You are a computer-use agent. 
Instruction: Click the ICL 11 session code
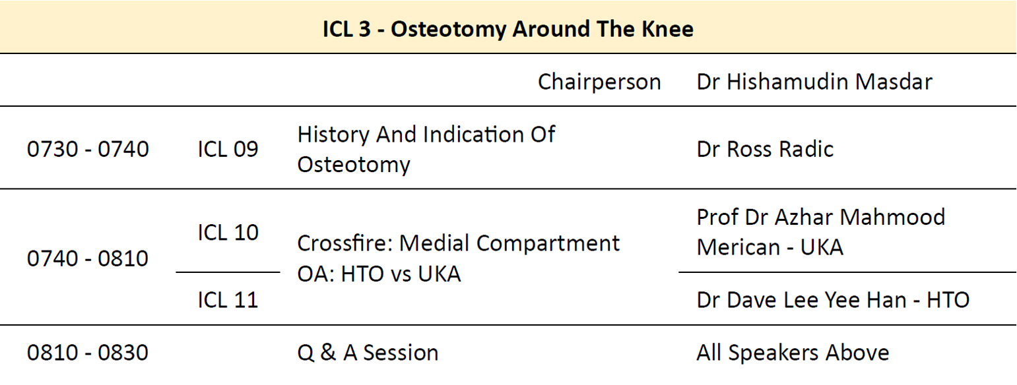[x=228, y=300]
